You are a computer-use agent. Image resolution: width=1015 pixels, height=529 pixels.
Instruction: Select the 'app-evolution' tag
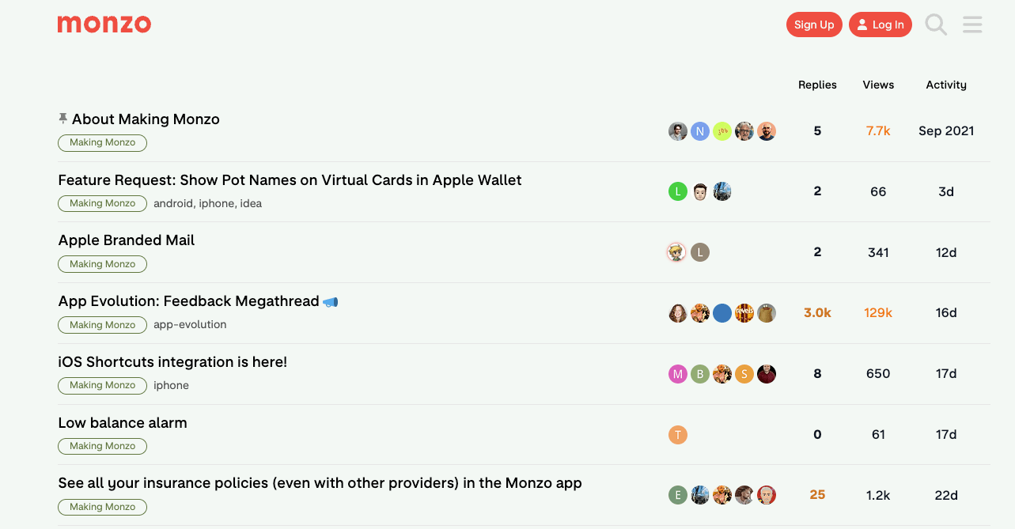pos(190,325)
